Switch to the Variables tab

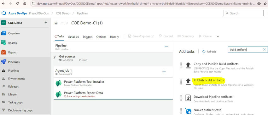(x=73, y=37)
